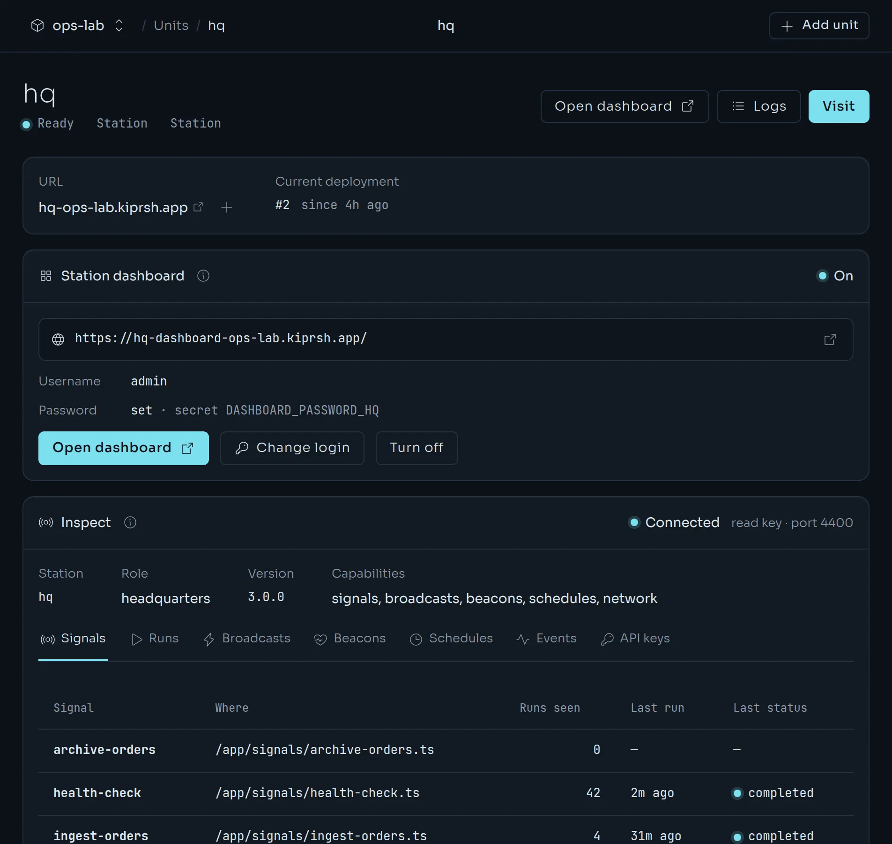Click the On status of Station dashboard
892x844 pixels.
835,276
